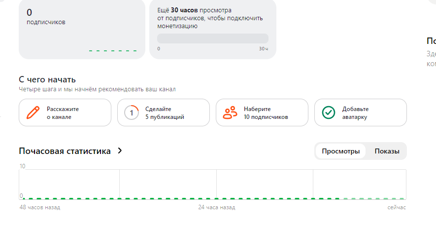The height and width of the screenshot is (226, 436).
Task: Open the 'Сделайте 5 публикаций' step text
Action: 165,113
